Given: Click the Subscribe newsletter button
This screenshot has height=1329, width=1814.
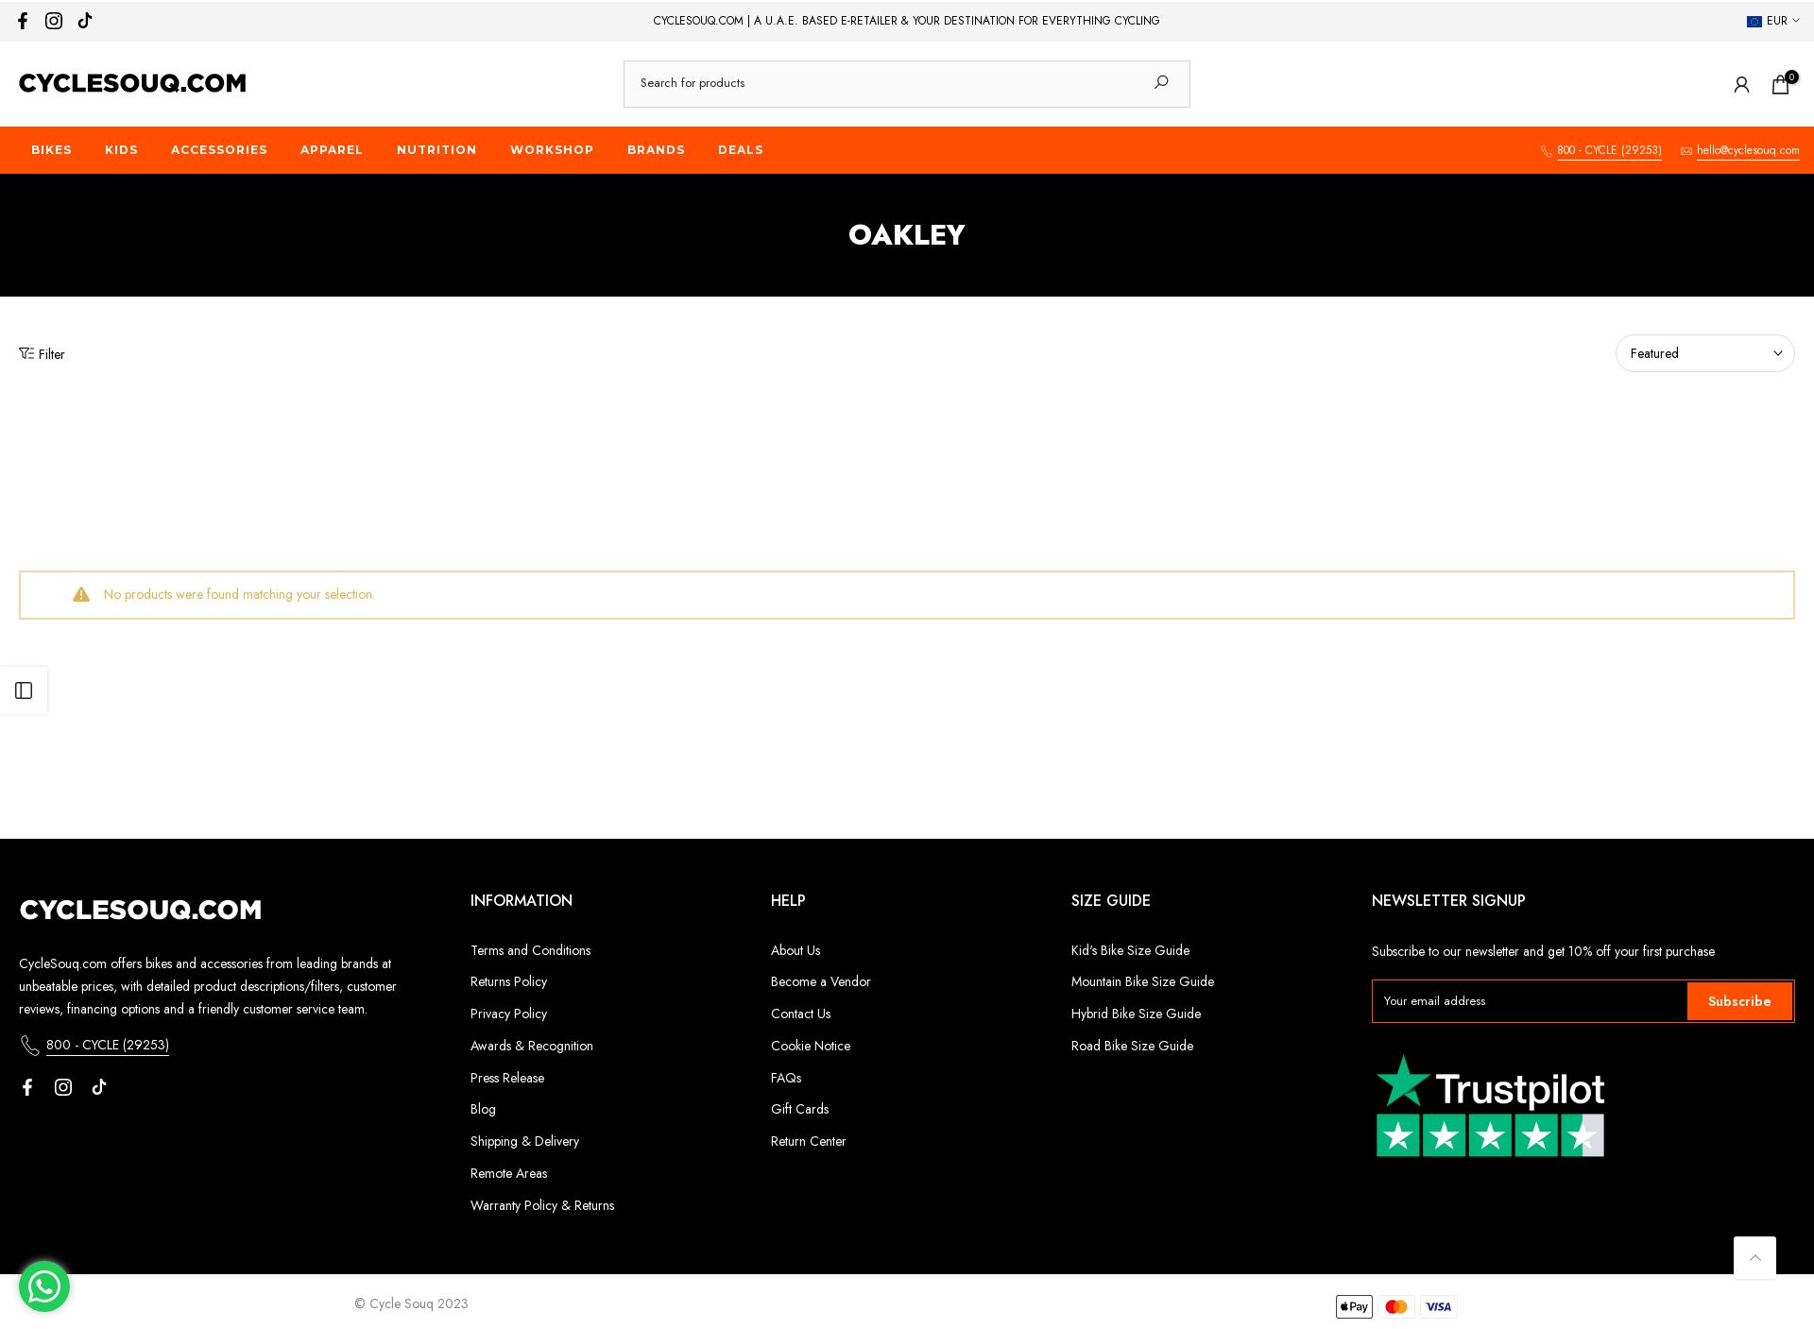Looking at the screenshot, I should (1739, 1001).
